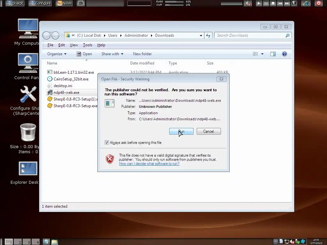Image resolution: width=327 pixels, height=245 pixels.
Task: Open the Tools menu in Explorer
Action: coord(87,45)
